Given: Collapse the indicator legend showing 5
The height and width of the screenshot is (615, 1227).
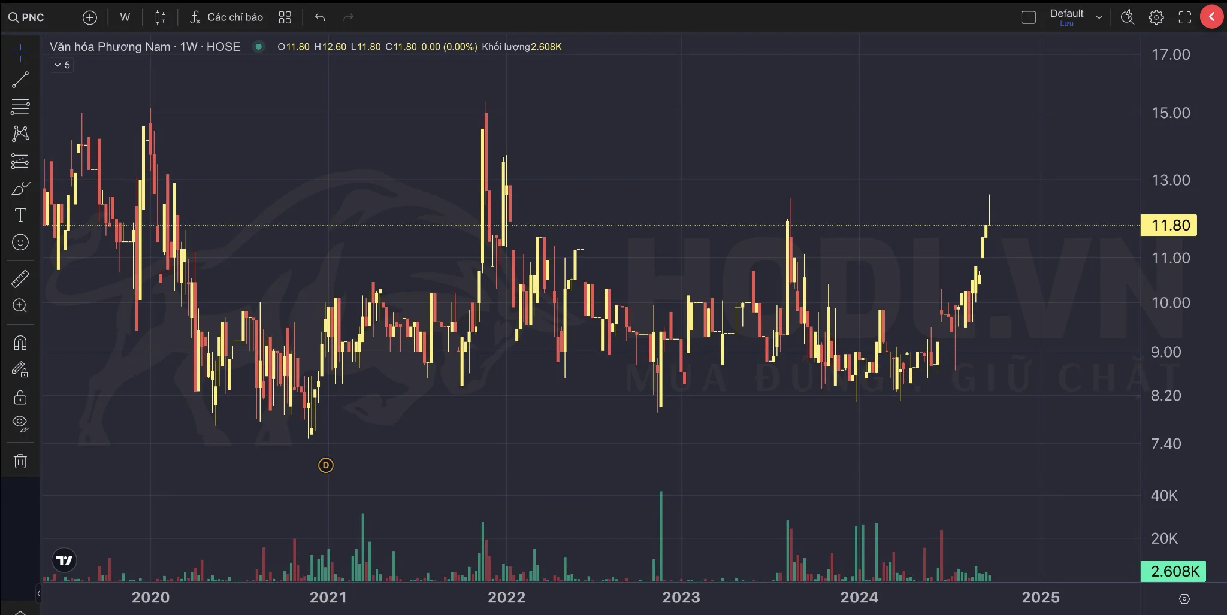Looking at the screenshot, I should (x=62, y=65).
